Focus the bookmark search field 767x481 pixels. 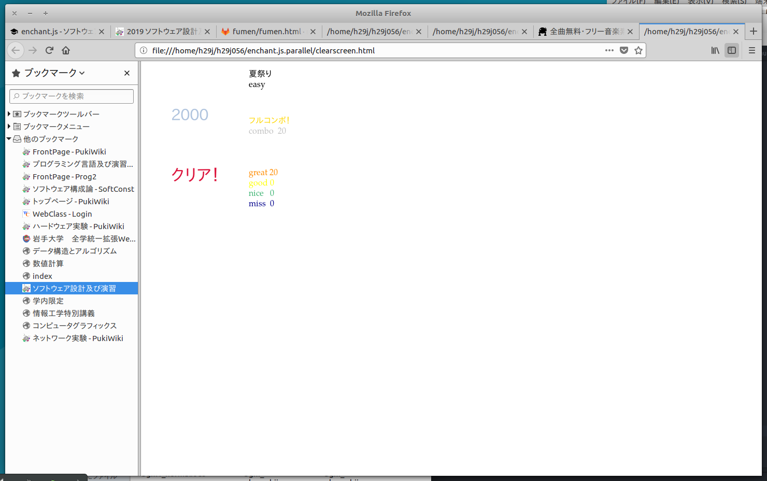click(x=72, y=96)
